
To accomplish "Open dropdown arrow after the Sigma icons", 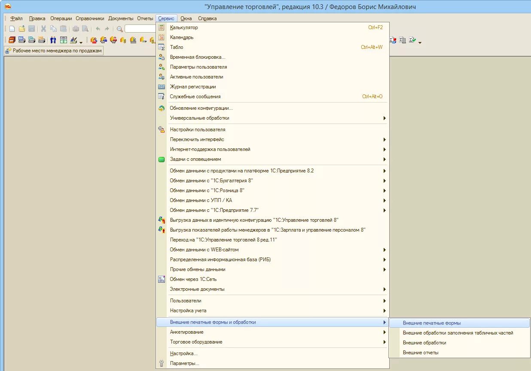I will tap(420, 42).
